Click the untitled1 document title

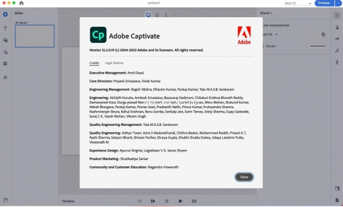click(x=154, y=3)
